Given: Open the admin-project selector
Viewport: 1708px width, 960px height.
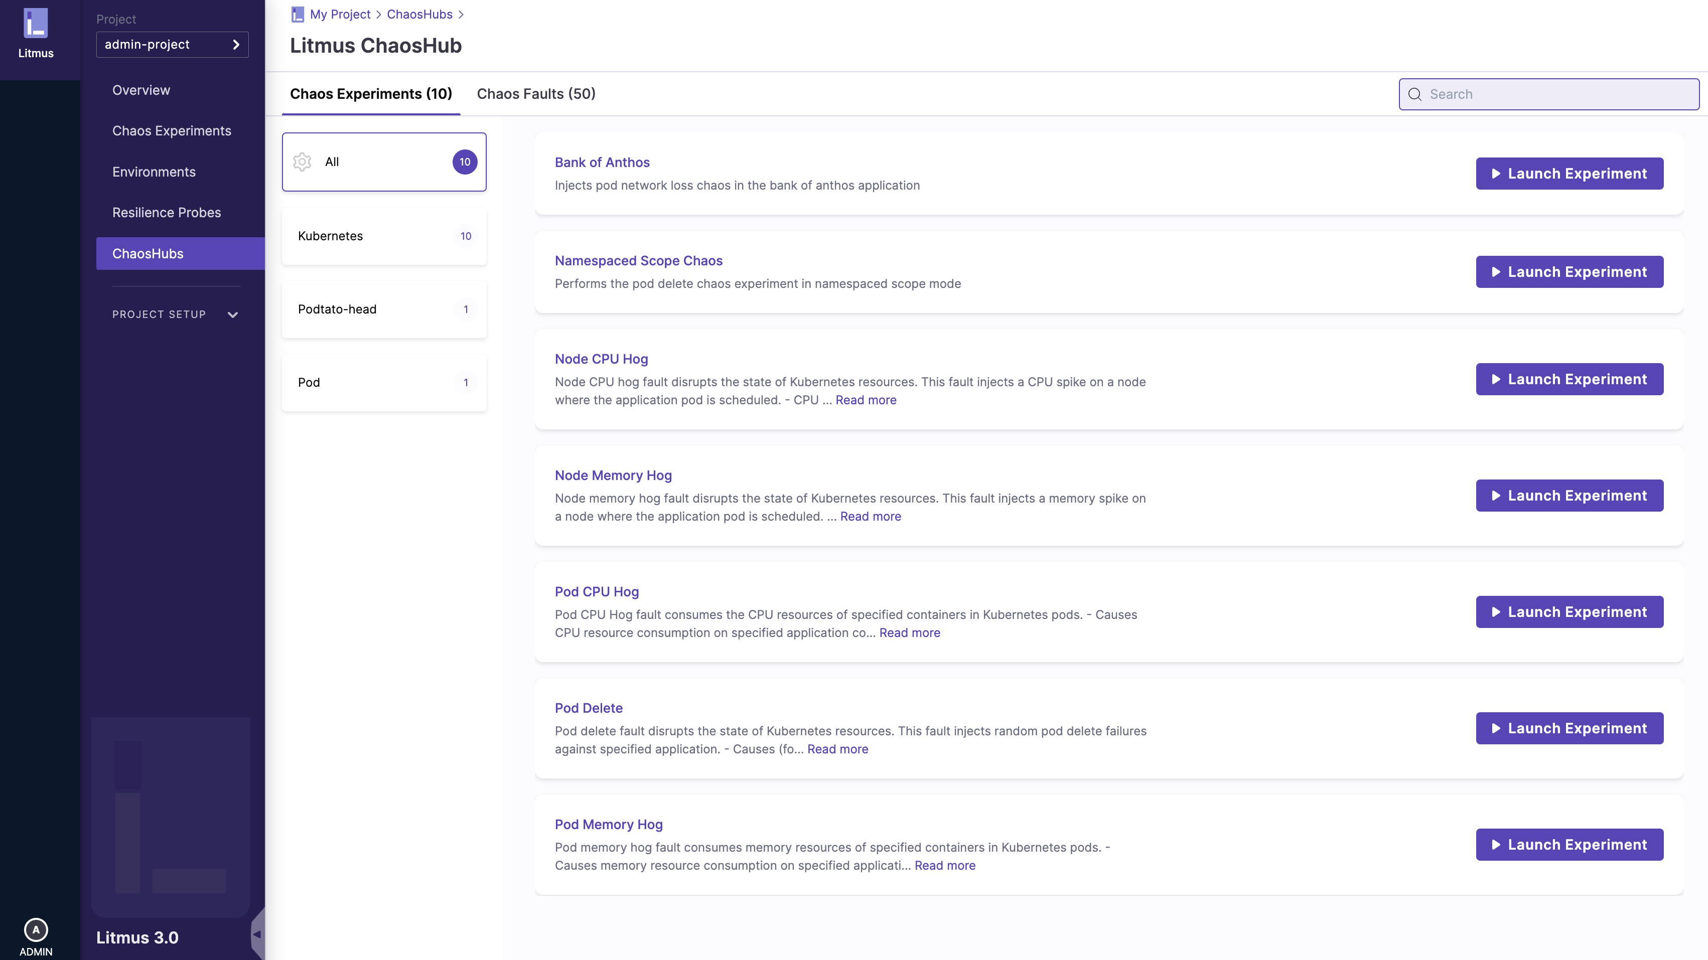Looking at the screenshot, I should click(173, 45).
